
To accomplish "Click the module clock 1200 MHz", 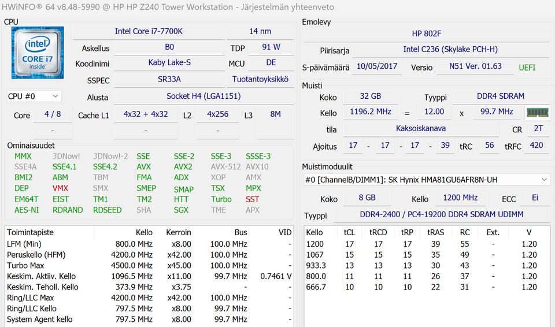I will pyautogui.click(x=460, y=198).
